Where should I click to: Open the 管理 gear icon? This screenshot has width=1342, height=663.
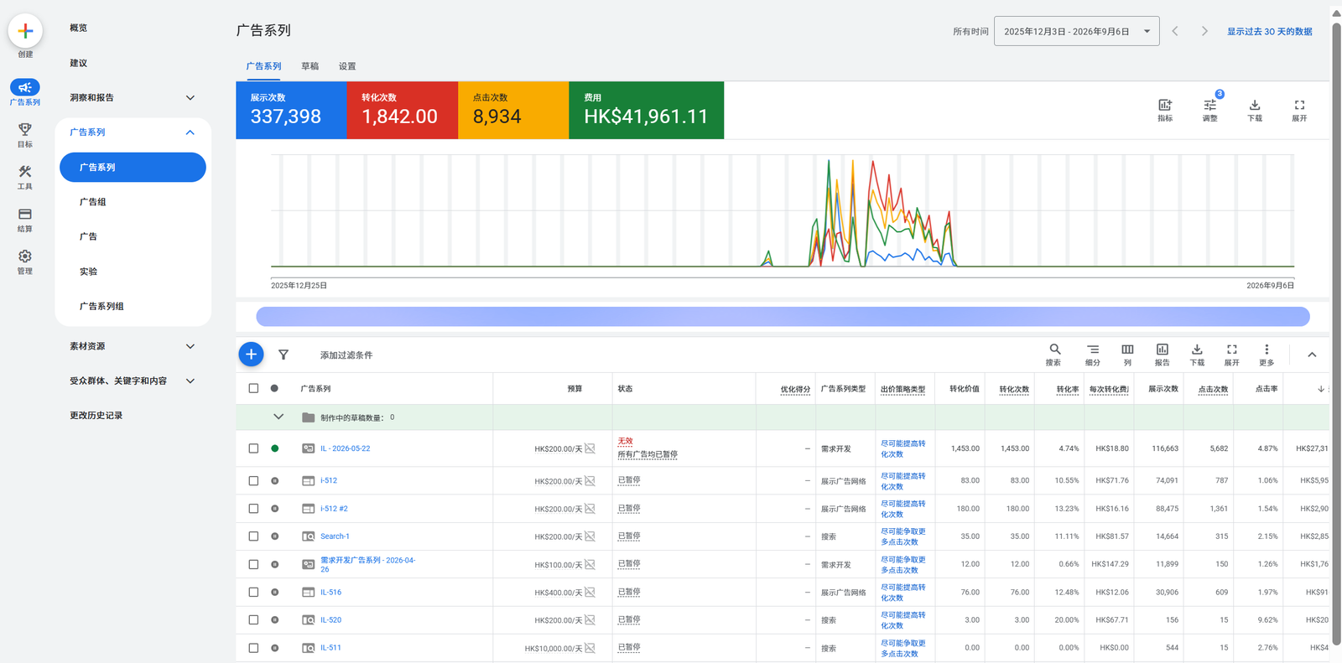point(25,256)
